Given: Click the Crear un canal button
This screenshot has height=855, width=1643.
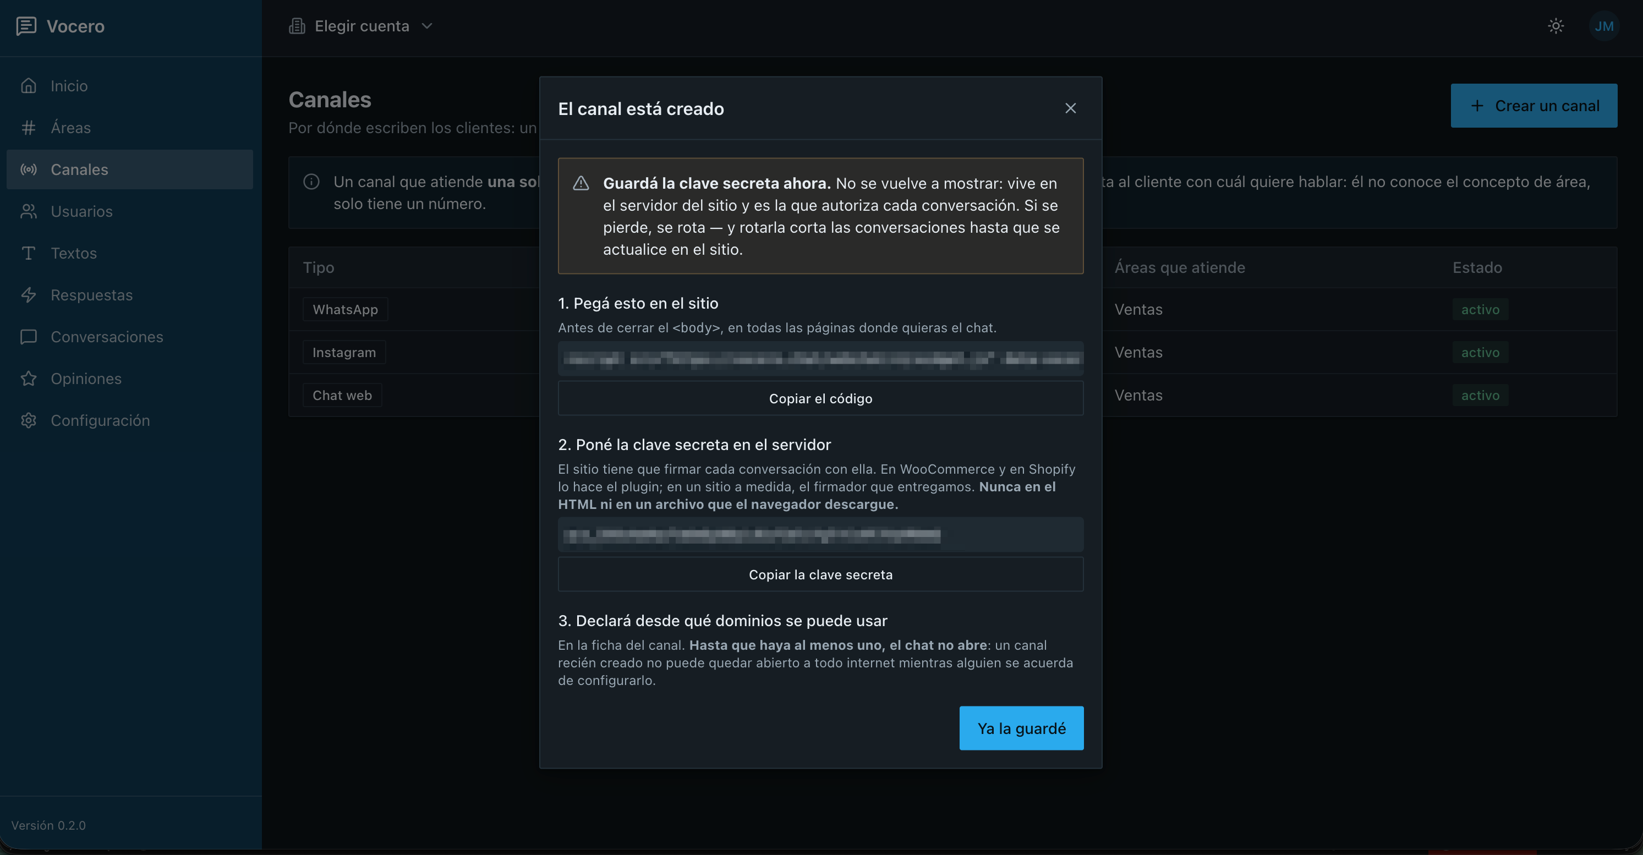Looking at the screenshot, I should 1534,106.
